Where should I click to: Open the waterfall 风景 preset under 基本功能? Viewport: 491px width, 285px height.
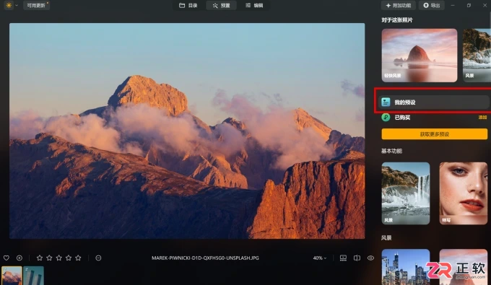point(406,193)
